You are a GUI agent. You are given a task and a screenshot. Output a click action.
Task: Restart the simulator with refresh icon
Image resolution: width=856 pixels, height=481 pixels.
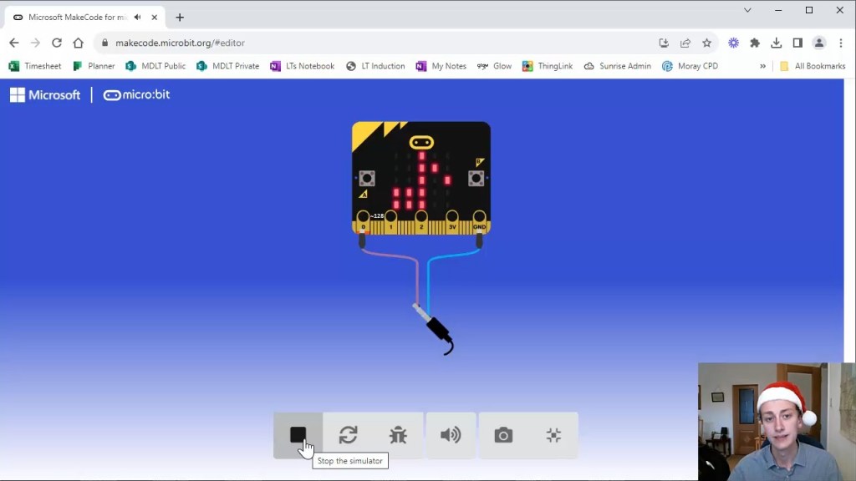point(348,435)
